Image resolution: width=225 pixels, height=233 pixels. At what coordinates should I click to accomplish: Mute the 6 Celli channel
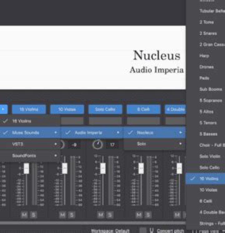click(x=139, y=215)
